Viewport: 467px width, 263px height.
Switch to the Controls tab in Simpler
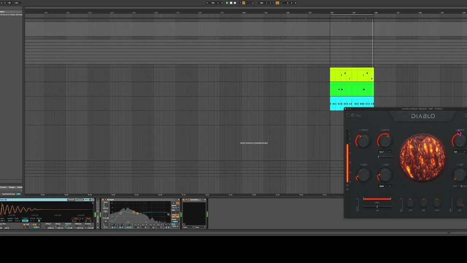(x=80, y=200)
